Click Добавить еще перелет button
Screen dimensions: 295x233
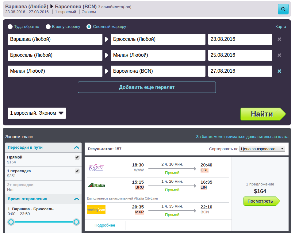click(147, 87)
